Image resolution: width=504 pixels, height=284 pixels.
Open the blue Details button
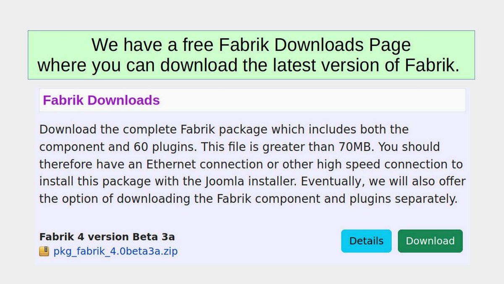pyautogui.click(x=366, y=241)
